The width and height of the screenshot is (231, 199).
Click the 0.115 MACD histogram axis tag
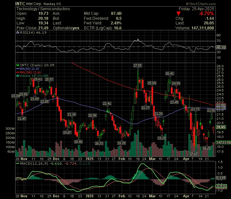(221, 178)
